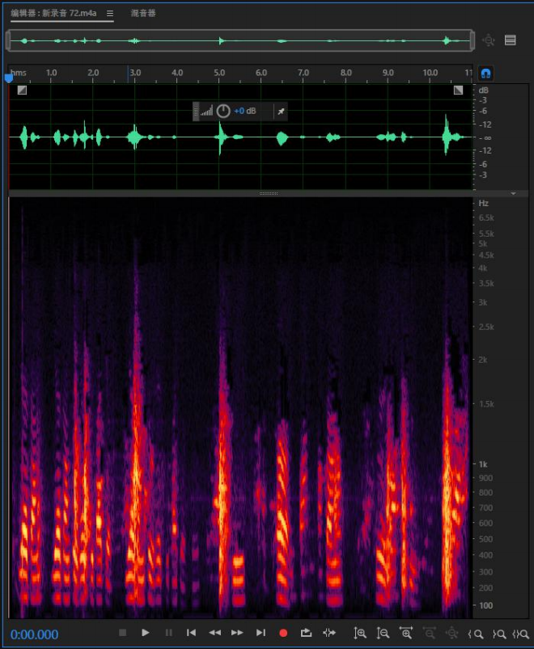
Task: Toggle loop playback icon
Action: tap(306, 633)
